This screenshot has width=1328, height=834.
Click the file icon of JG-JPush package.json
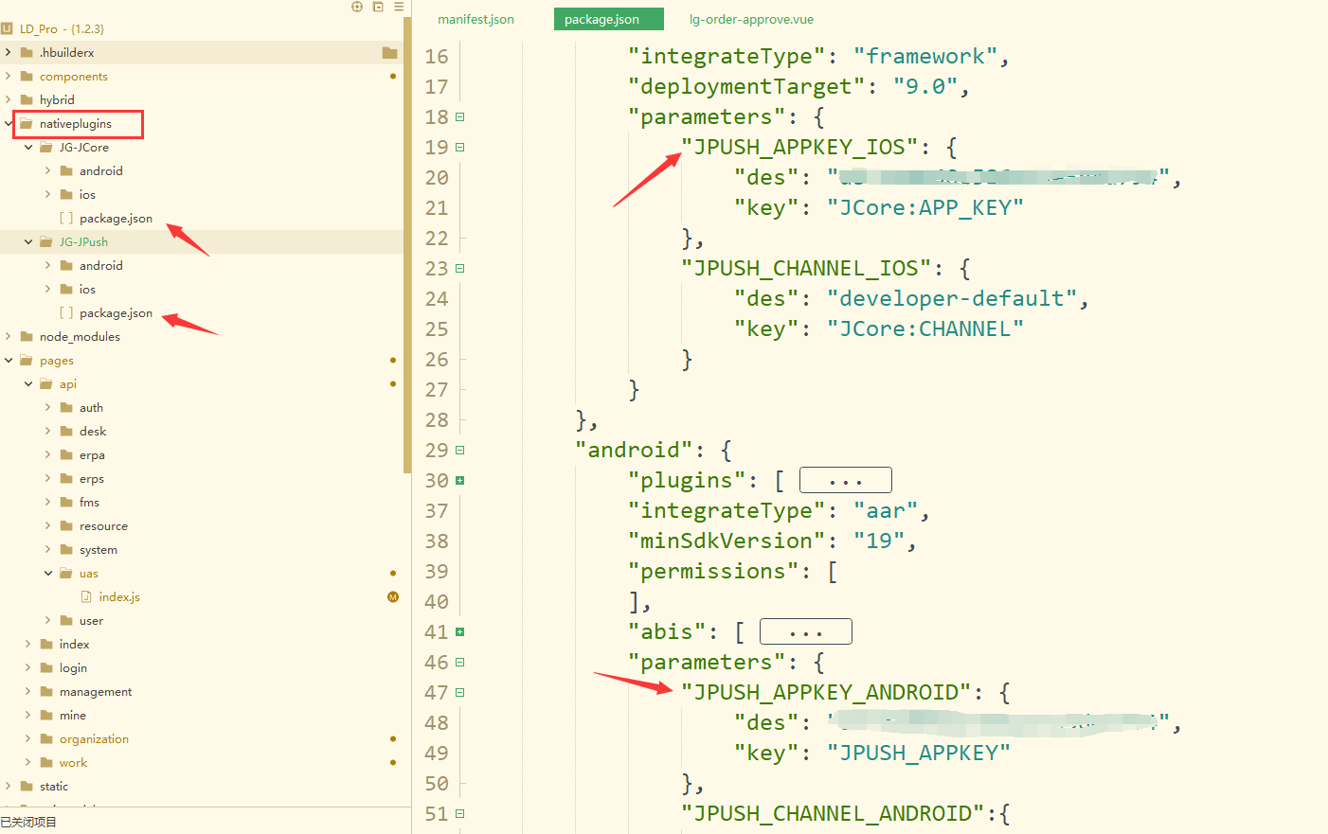66,312
